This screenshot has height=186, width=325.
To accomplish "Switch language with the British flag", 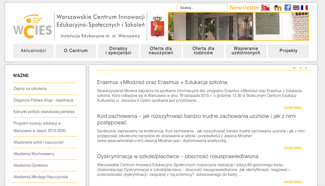I will [296, 8].
